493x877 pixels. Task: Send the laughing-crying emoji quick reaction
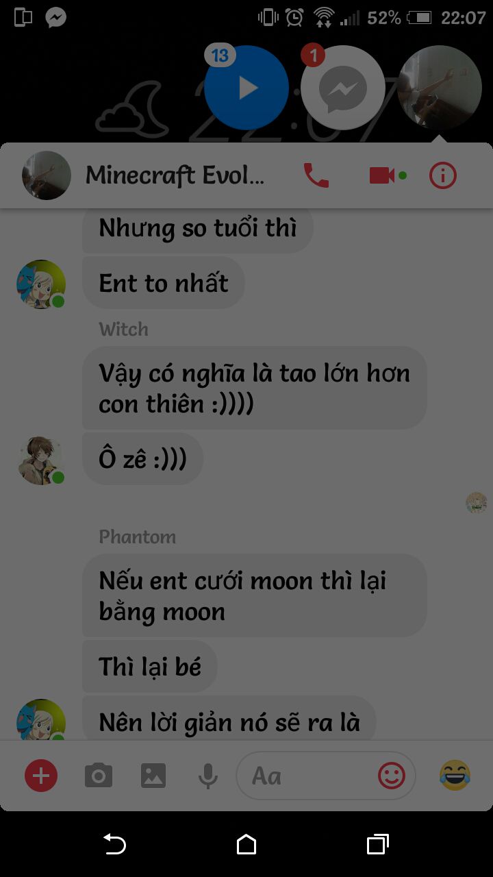[455, 776]
